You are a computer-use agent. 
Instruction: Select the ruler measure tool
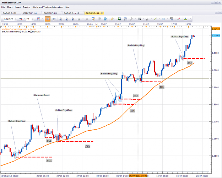pos(112,19)
